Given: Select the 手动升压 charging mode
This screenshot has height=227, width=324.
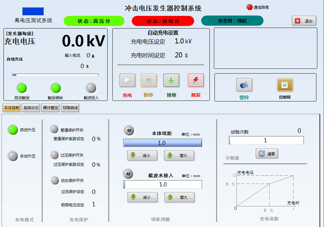Looking at the screenshot, I should coord(13,156).
